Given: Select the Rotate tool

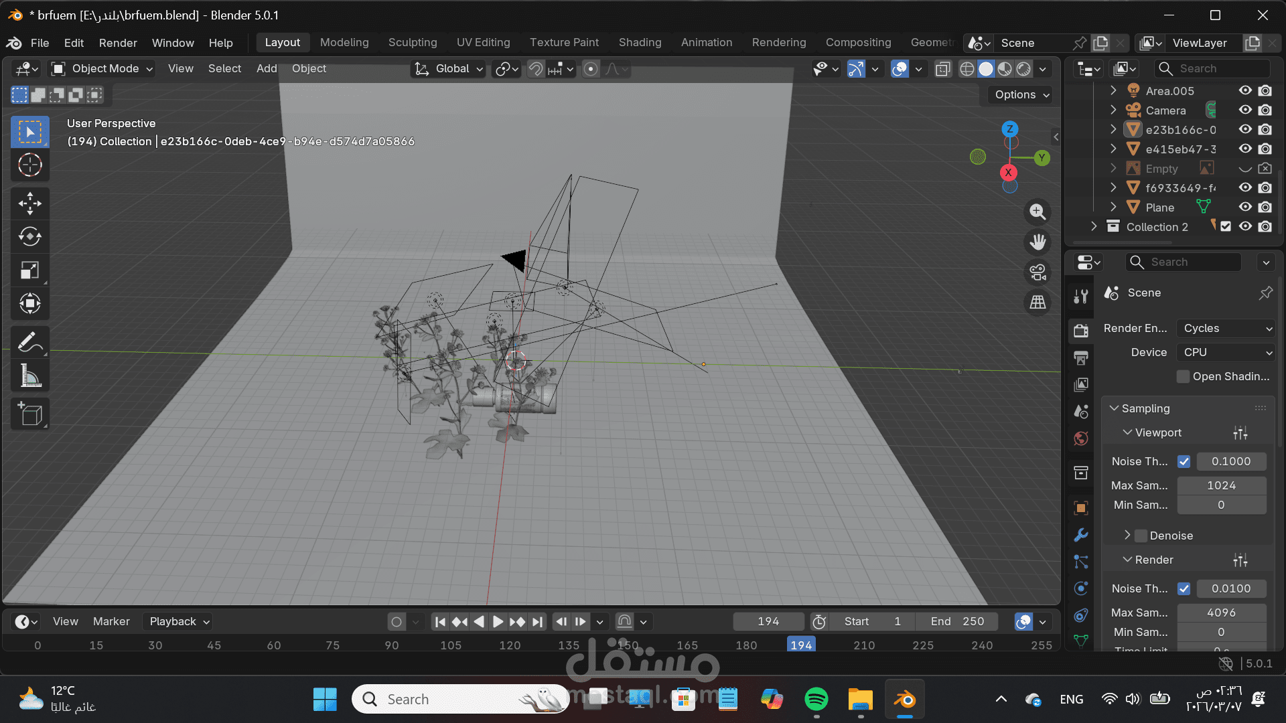Looking at the screenshot, I should click(29, 237).
